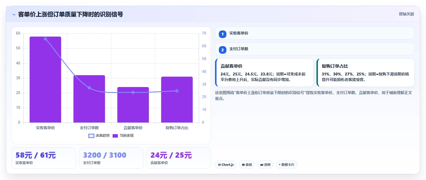Toggle the 当前表现 legend item
Image resolution: width=426 pixels, height=180 pixels.
click(123, 136)
